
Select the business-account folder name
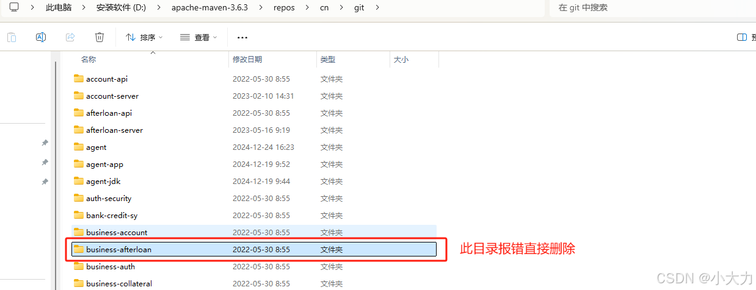117,233
